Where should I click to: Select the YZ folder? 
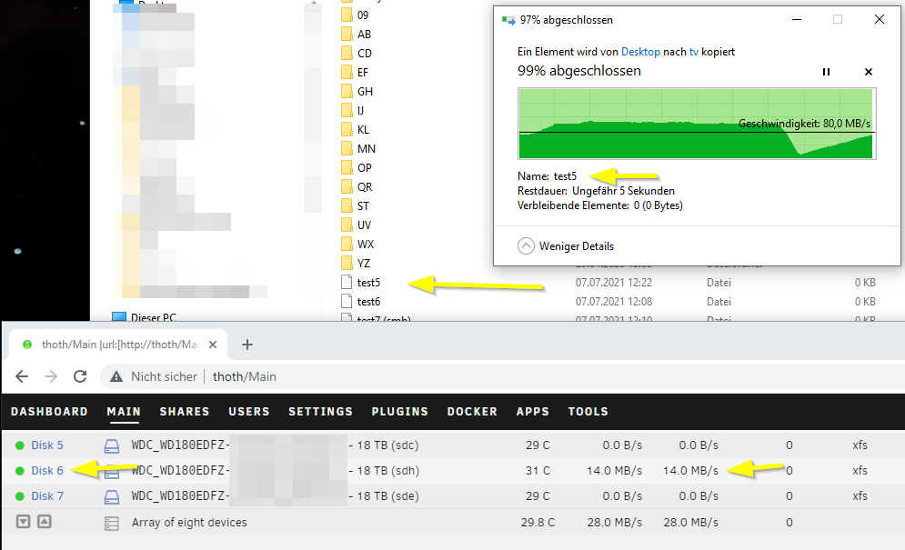(356, 263)
